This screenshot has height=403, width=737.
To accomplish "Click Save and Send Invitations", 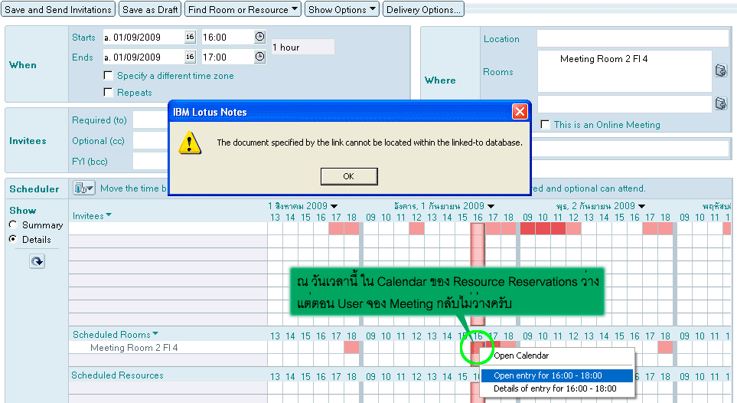I will (x=58, y=9).
